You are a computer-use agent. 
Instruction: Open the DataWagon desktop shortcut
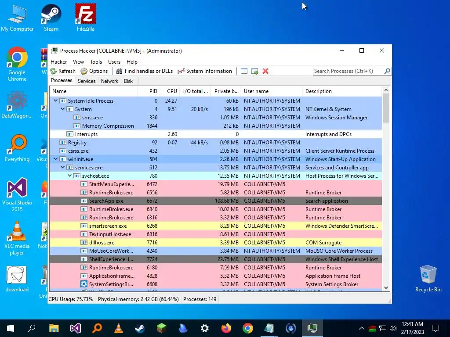click(x=17, y=104)
